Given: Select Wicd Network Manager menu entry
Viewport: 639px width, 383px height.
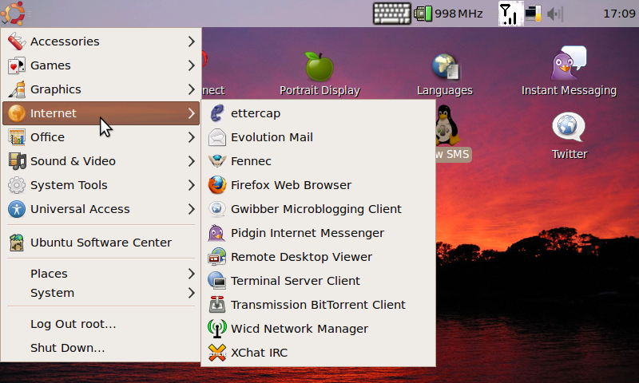Looking at the screenshot, I should point(299,329).
